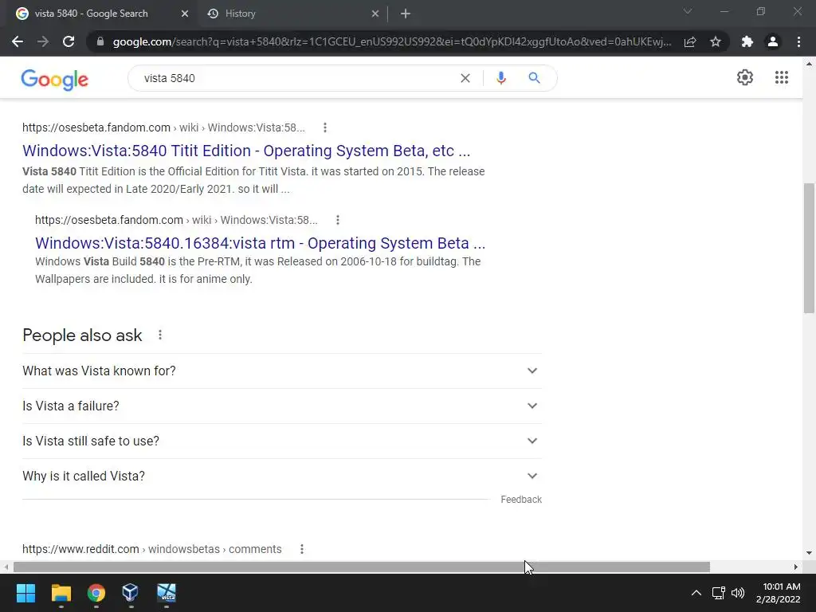The height and width of the screenshot is (612, 816).
Task: Click the right arrow on the horizontal scrollbar
Action: (796, 567)
